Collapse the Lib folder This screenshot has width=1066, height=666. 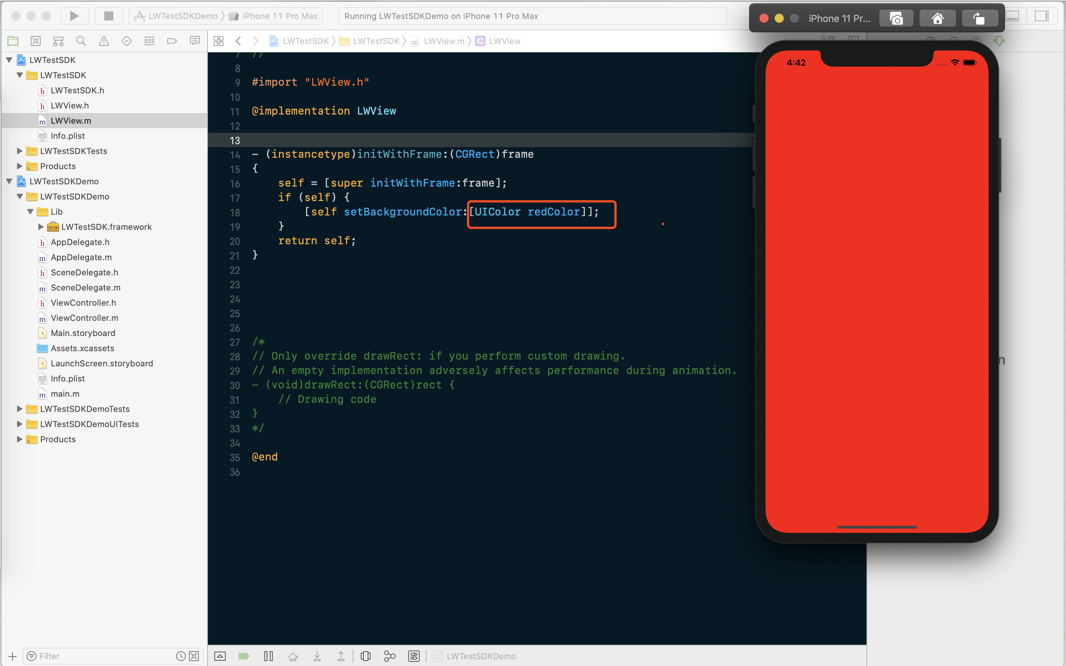[x=30, y=212]
